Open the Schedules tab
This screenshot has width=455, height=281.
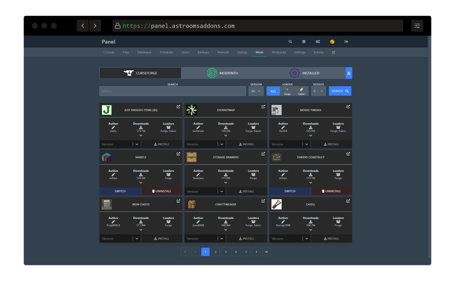tap(166, 52)
